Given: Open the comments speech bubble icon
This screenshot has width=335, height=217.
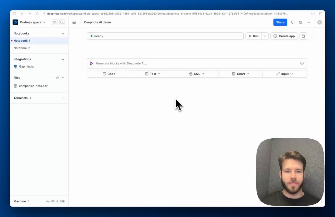Looking at the screenshot, I should (293, 22).
